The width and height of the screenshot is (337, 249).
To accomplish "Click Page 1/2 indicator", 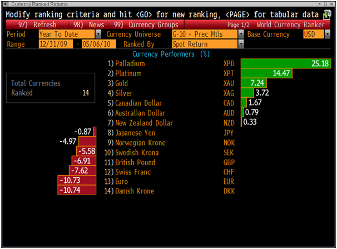I will [239, 25].
